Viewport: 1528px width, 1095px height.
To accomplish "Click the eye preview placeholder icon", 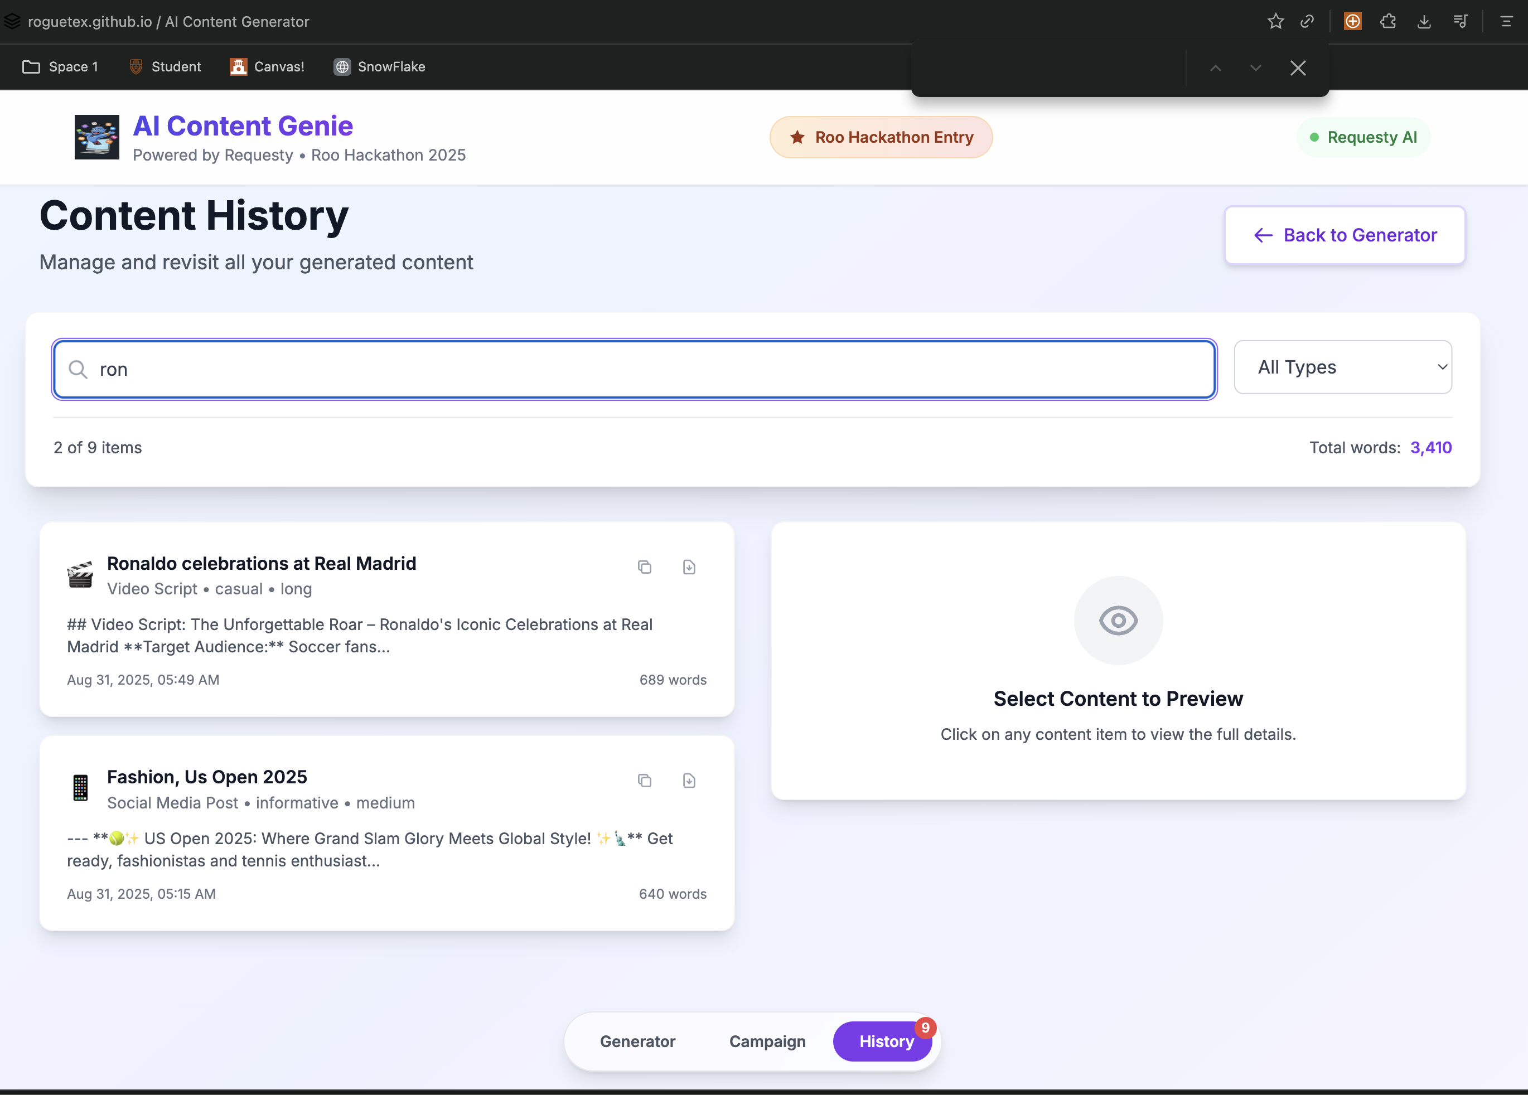I will 1118,620.
